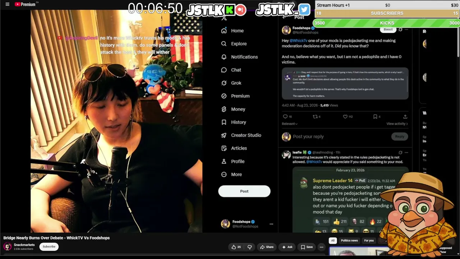Open the Creator Studio rocket icon
The height and width of the screenshot is (259, 460).
tap(224, 135)
